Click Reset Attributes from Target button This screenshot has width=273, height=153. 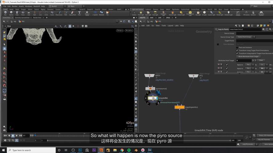248,57
